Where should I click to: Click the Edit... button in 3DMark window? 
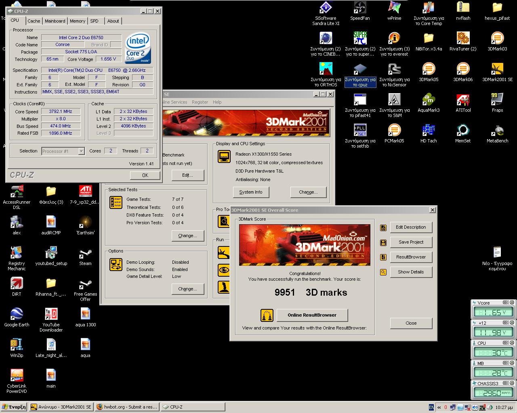pyautogui.click(x=188, y=175)
